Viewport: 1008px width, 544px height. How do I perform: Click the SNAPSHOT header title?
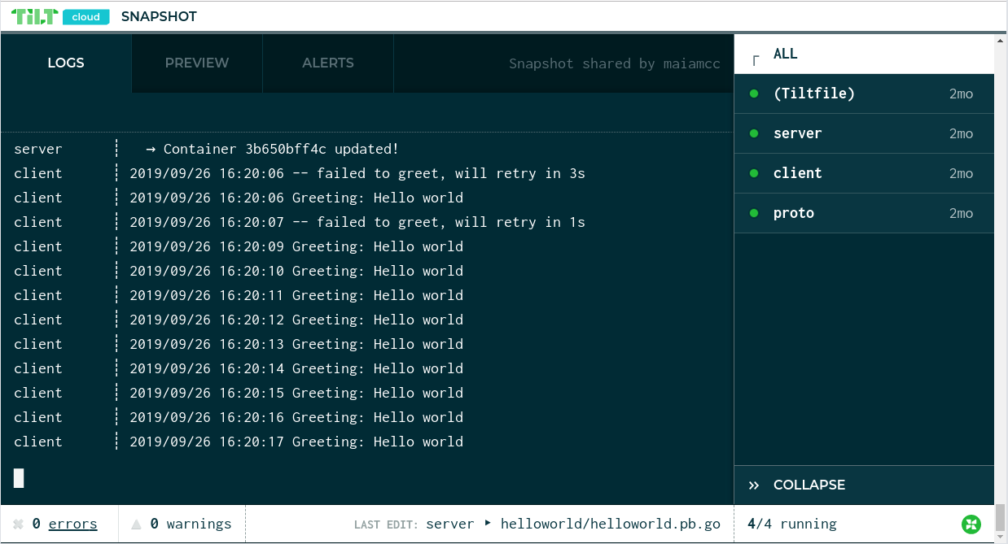159,16
